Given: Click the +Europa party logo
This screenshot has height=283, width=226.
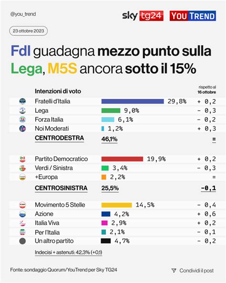Looking at the screenshot, I should pos(22,177).
